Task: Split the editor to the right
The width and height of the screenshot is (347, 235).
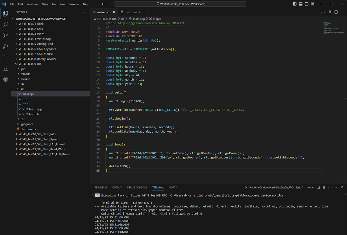Action: 336,12
